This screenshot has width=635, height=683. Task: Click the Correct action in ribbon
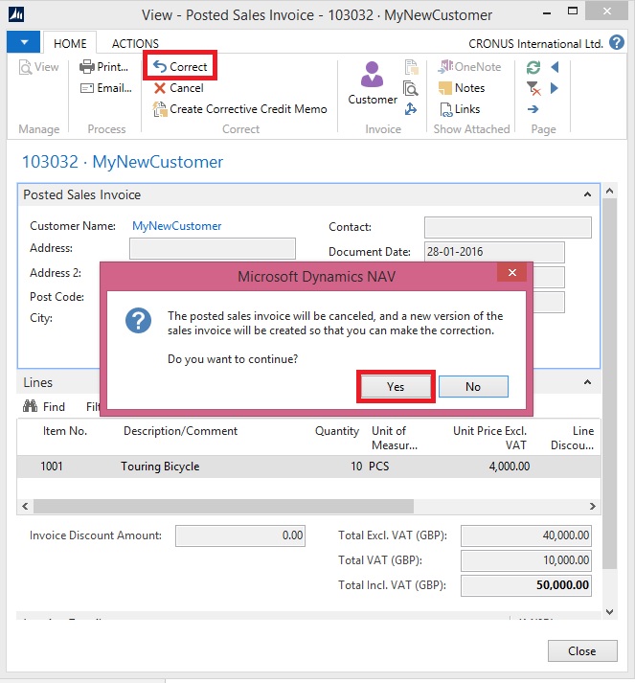180,67
